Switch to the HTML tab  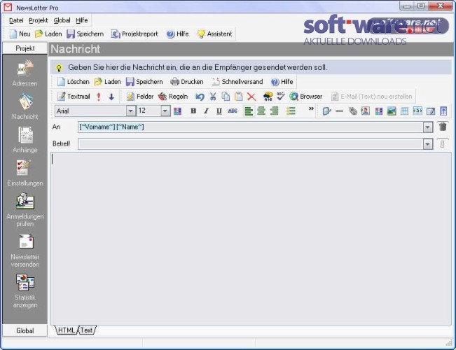click(67, 330)
